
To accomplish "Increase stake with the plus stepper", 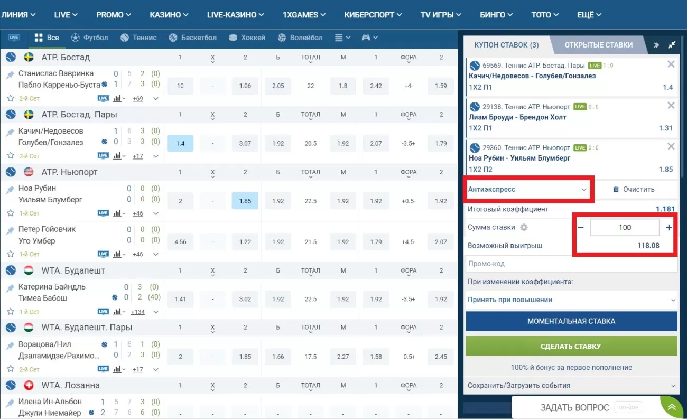I will [x=669, y=227].
